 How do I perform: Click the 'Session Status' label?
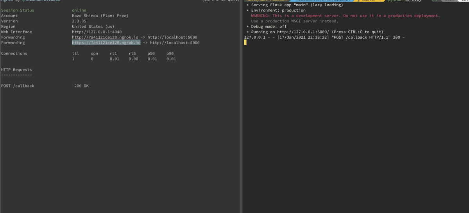point(18,10)
